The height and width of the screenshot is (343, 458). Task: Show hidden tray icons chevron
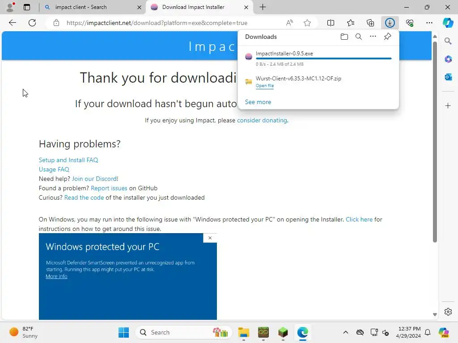[x=346, y=332]
